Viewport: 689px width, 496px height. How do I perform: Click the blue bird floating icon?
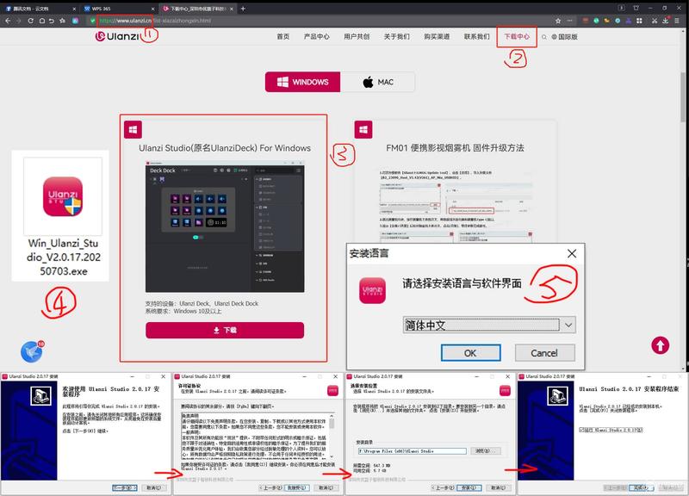click(32, 351)
